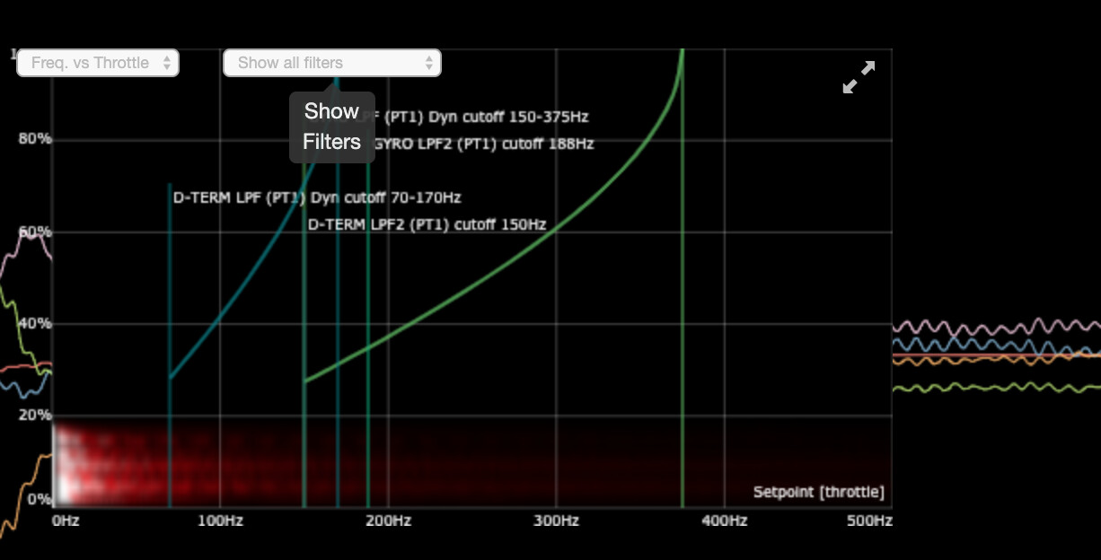
Task: Click the D-TERM LPF Dyn cutoff 70-170Hz label
Action: (317, 197)
